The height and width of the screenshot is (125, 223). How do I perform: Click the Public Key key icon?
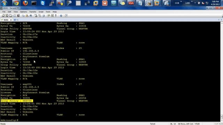(56, 16)
